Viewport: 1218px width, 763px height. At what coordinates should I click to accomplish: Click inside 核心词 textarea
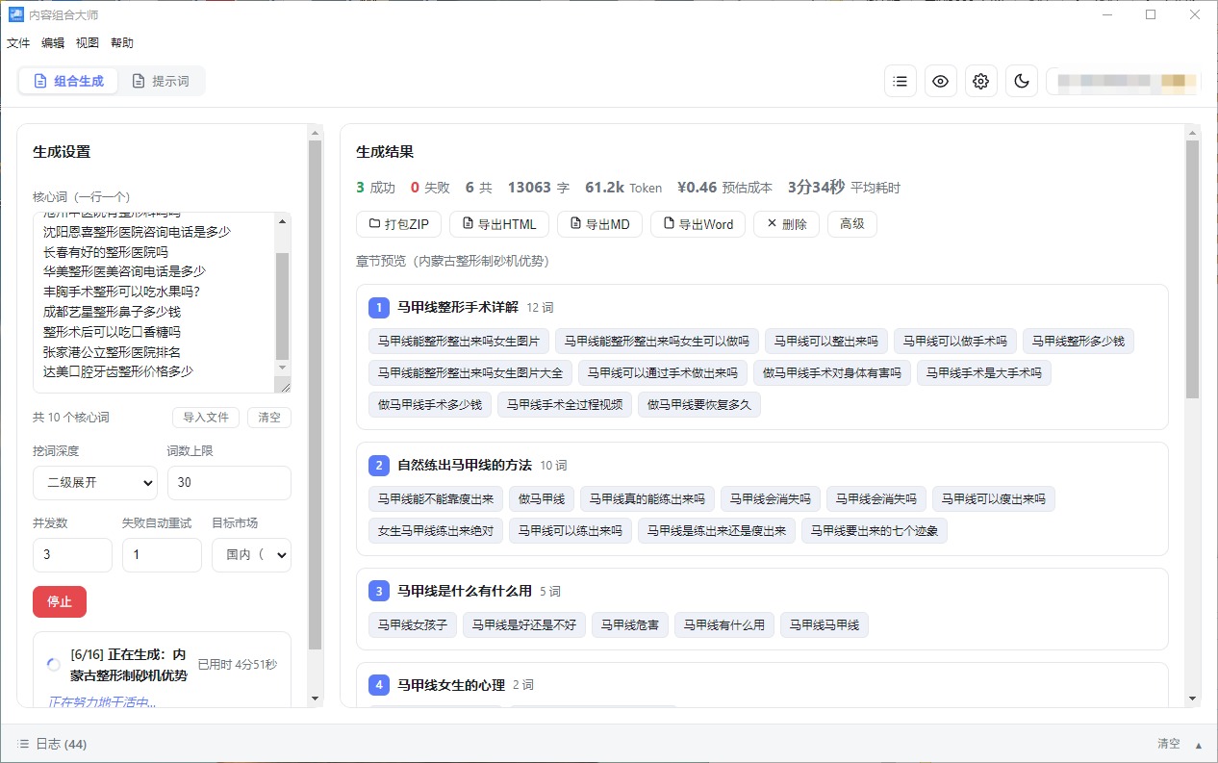point(154,302)
